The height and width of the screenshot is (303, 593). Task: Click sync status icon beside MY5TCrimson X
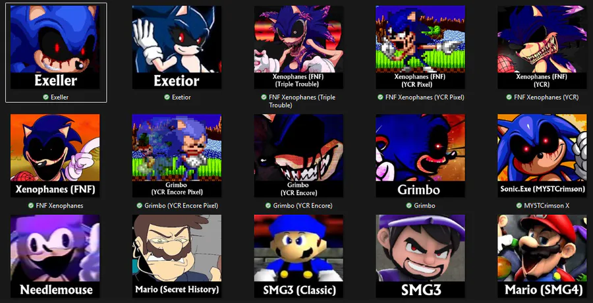[519, 206]
